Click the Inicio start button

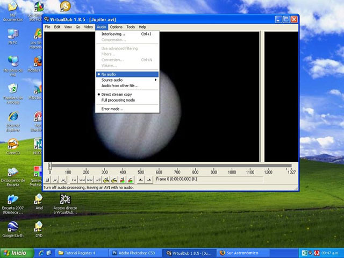(x=15, y=253)
